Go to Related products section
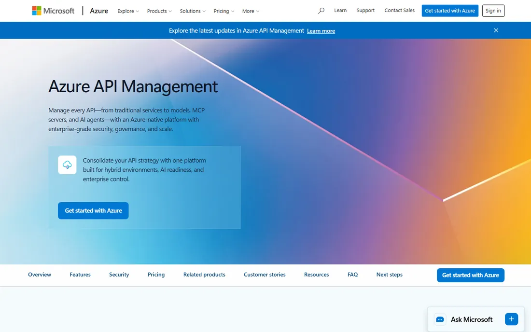This screenshot has height=332, width=531. click(204, 275)
